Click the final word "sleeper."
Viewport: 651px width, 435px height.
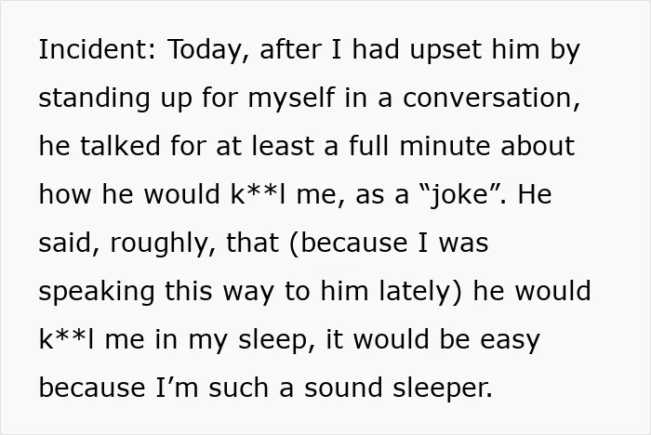(x=443, y=389)
